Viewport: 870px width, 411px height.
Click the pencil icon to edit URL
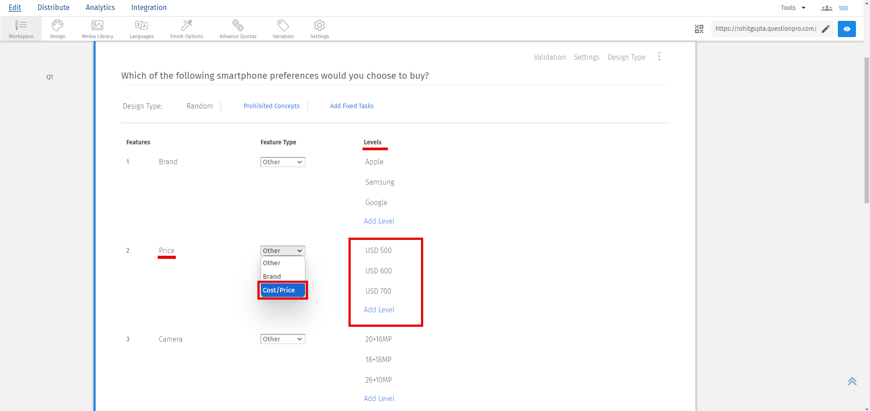click(826, 29)
